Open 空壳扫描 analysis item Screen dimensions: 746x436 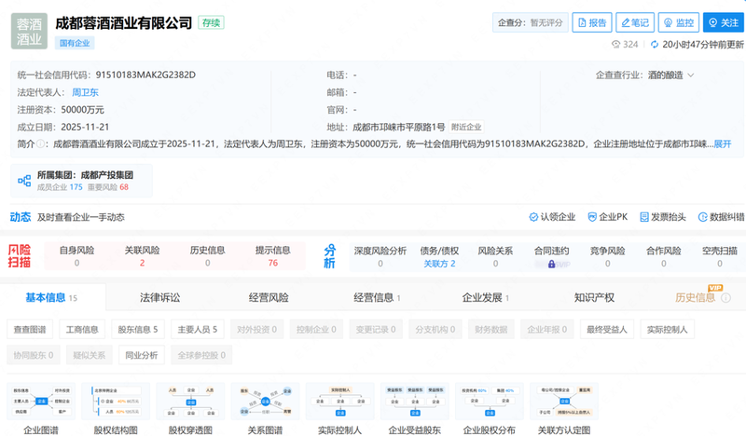click(x=719, y=257)
